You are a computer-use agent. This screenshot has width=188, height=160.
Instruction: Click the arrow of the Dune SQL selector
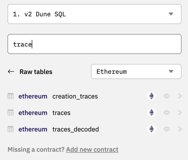click(171, 14)
